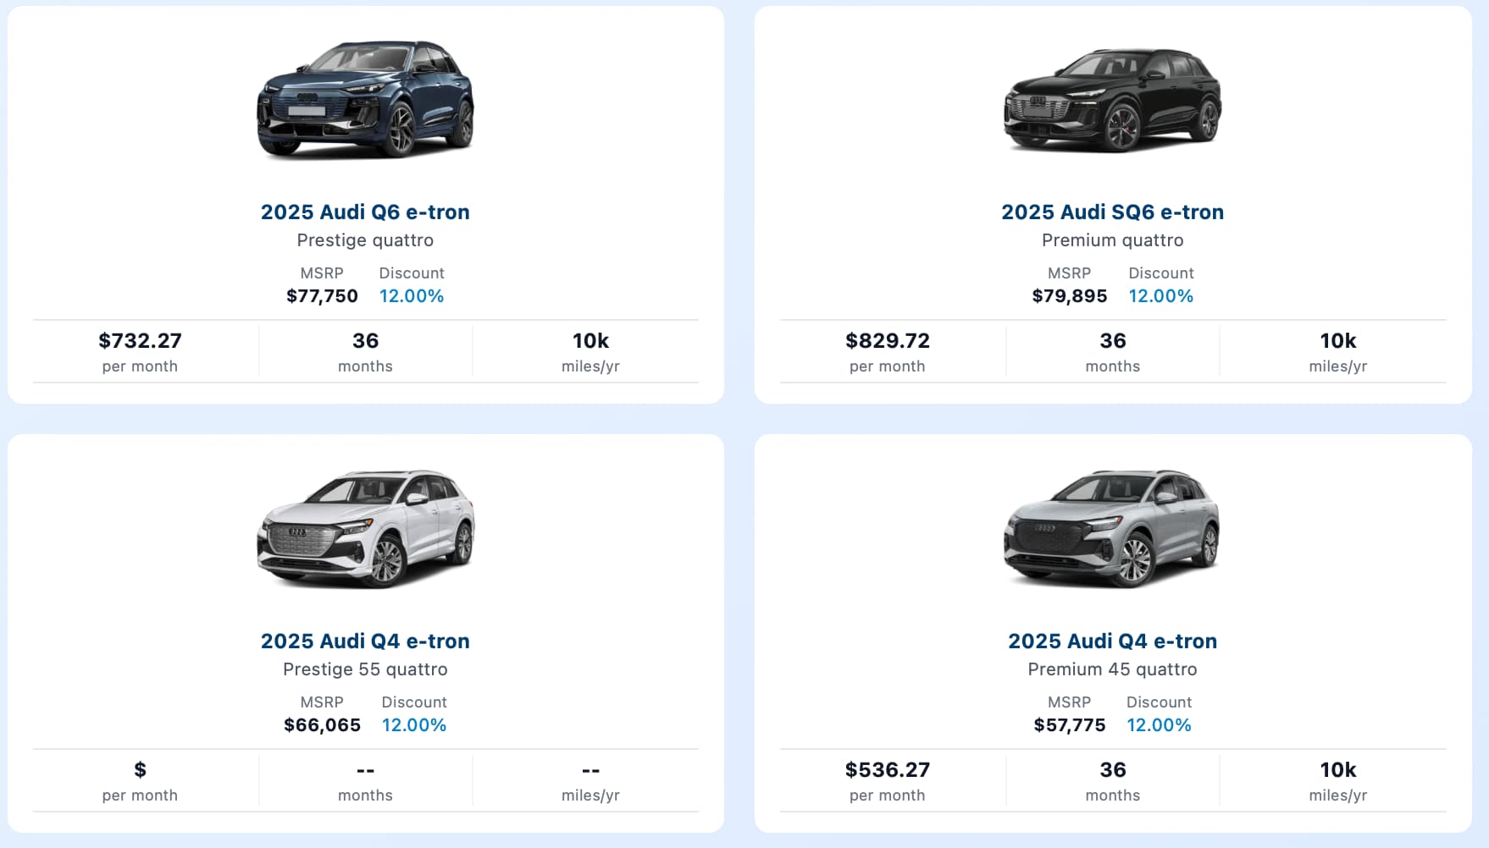Click the empty dollar price on Q4 Prestige card
The image size is (1489, 848).
(140, 770)
